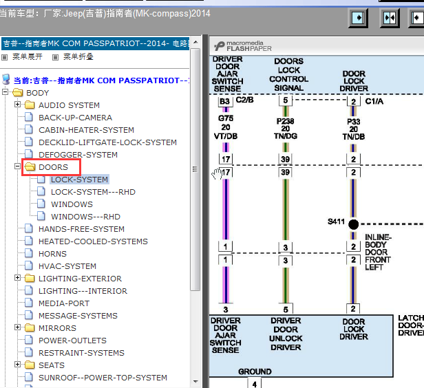Click the right-arrow panel button at top
The width and height of the screenshot is (424, 388).
point(358,18)
